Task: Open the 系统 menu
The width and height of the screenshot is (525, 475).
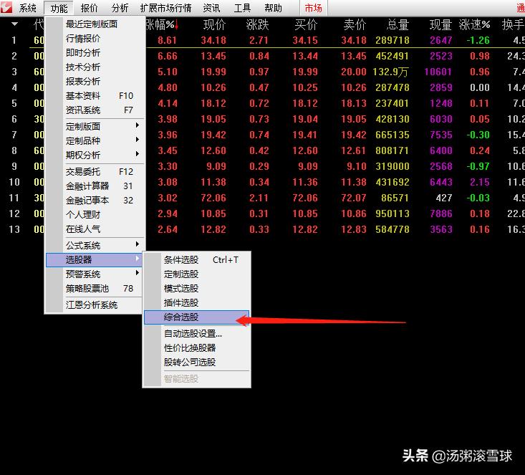Action: [x=27, y=8]
